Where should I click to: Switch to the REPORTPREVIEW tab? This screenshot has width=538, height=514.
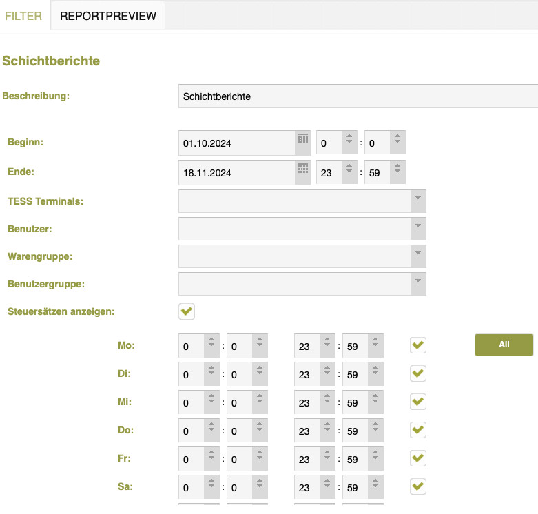[x=108, y=16]
